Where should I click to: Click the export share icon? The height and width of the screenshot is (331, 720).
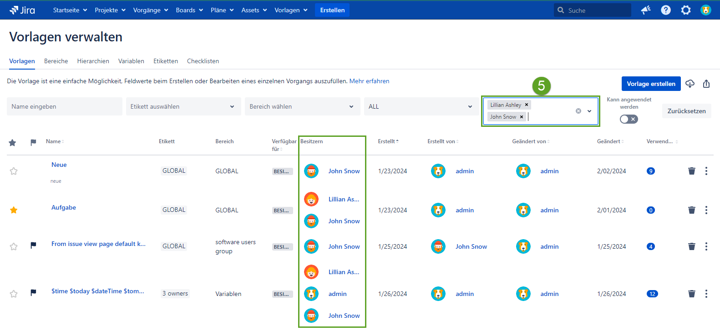706,84
